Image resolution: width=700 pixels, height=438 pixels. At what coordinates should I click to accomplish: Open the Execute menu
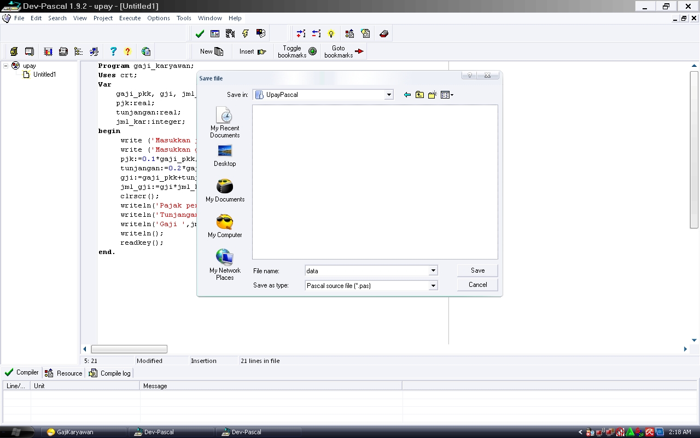130,18
